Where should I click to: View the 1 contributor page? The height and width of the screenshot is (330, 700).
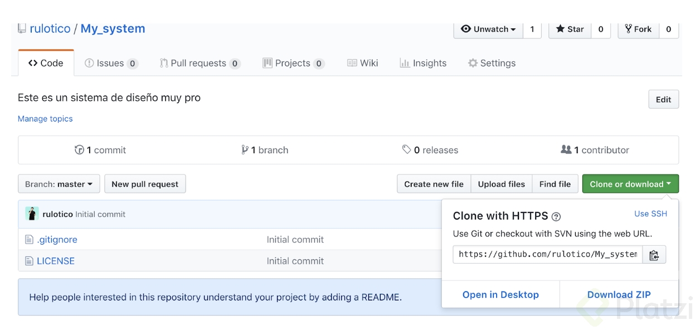tap(595, 150)
